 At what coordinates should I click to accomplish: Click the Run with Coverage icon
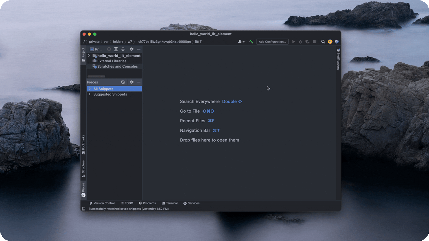coord(307,42)
